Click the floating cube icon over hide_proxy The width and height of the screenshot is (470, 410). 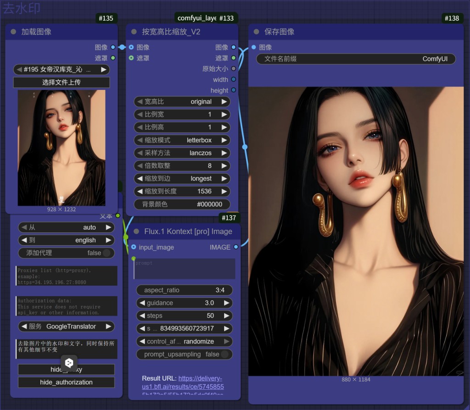tap(69, 363)
